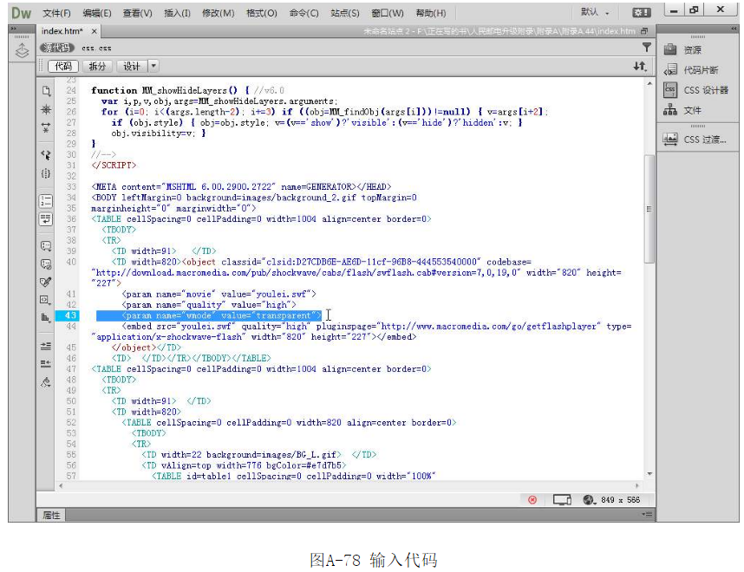Click the Open Documents icon in coding toolbar

coord(45,90)
